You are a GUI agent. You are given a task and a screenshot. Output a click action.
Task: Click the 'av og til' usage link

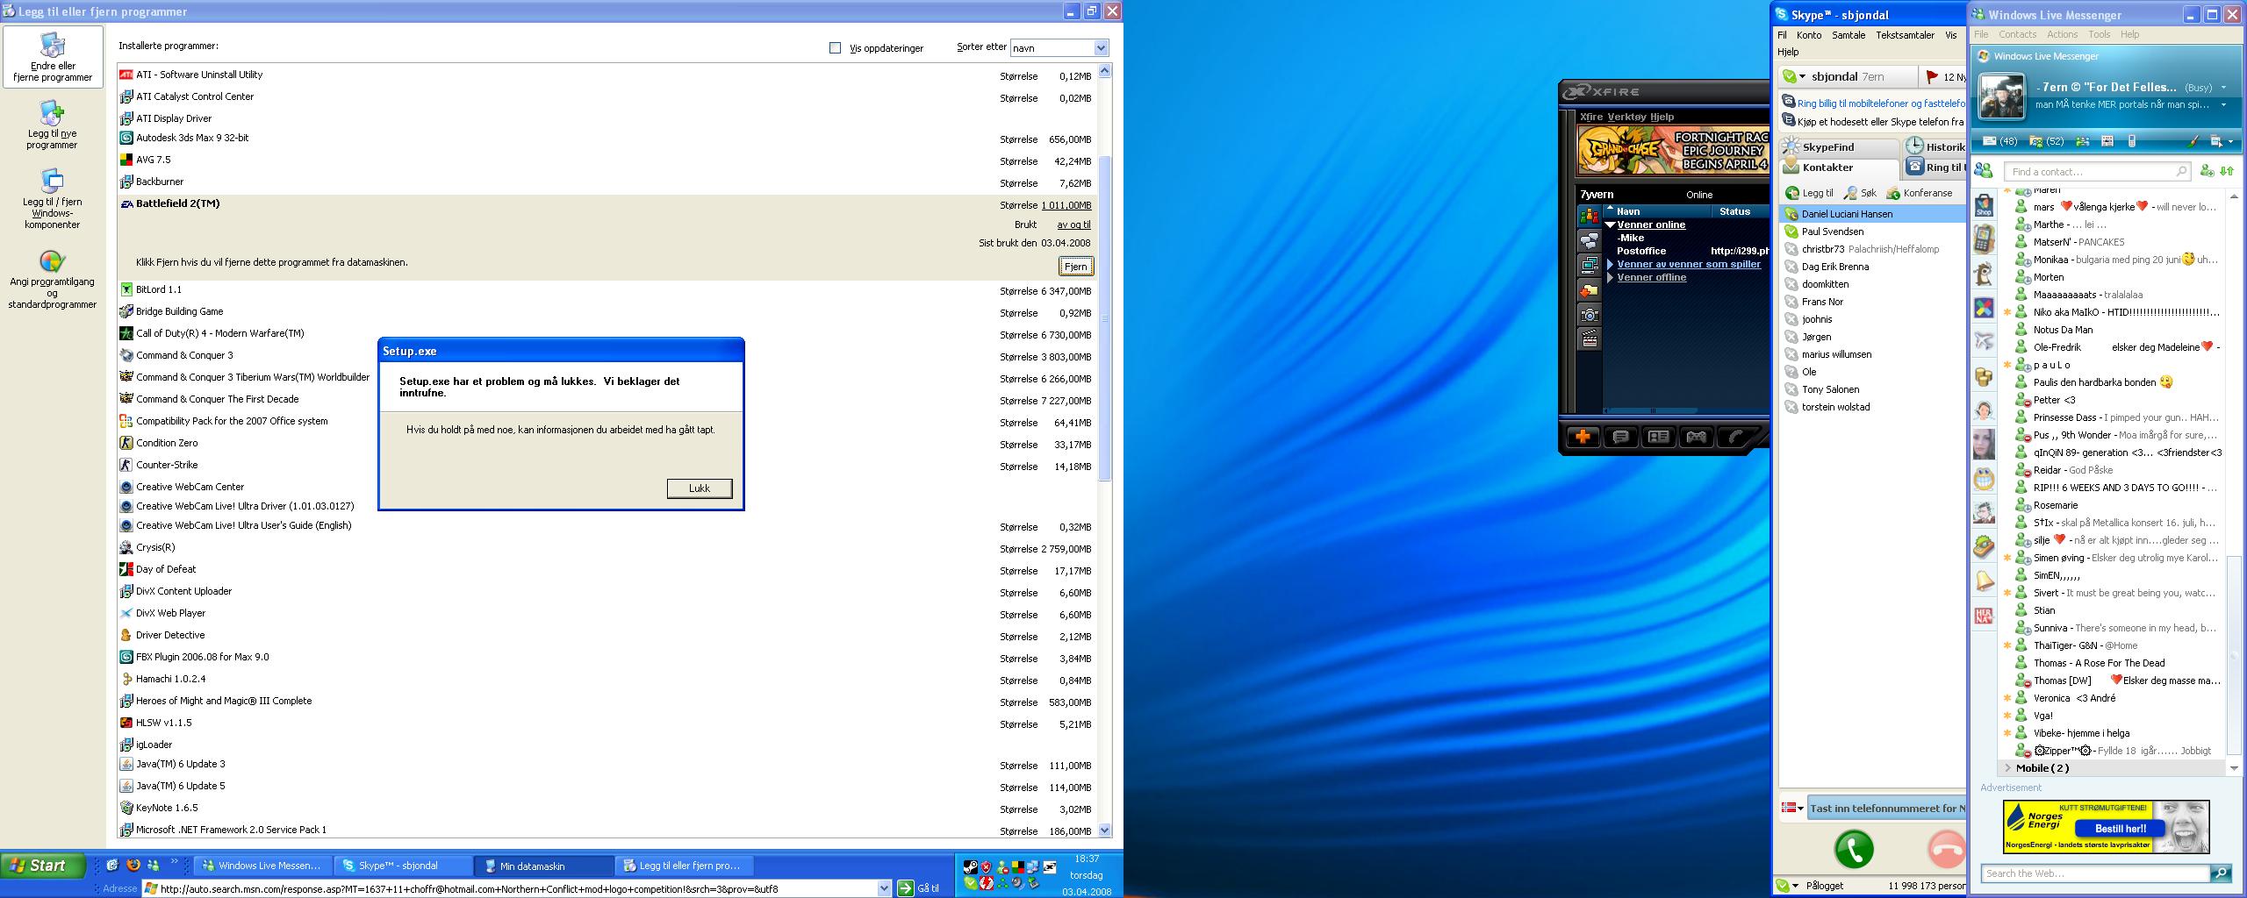click(1073, 224)
